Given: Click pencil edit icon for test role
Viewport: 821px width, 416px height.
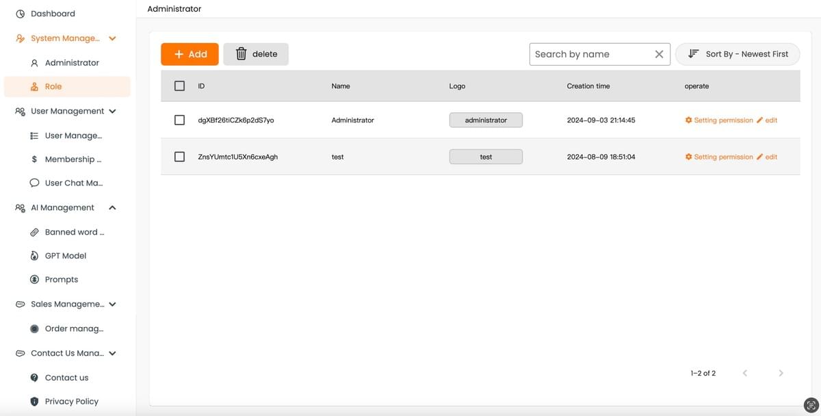Looking at the screenshot, I should point(759,157).
